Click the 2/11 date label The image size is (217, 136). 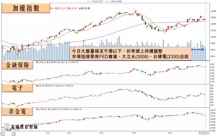pos(48,133)
